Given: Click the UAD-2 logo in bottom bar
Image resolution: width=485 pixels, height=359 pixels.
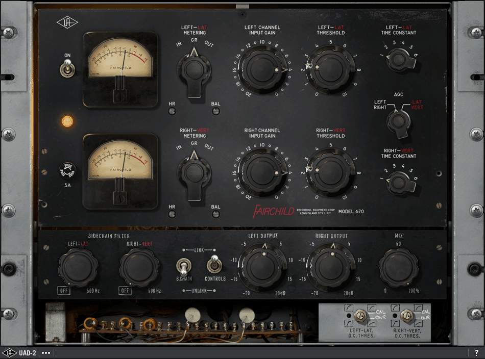Looking at the screenshot, I should [x=9, y=353].
